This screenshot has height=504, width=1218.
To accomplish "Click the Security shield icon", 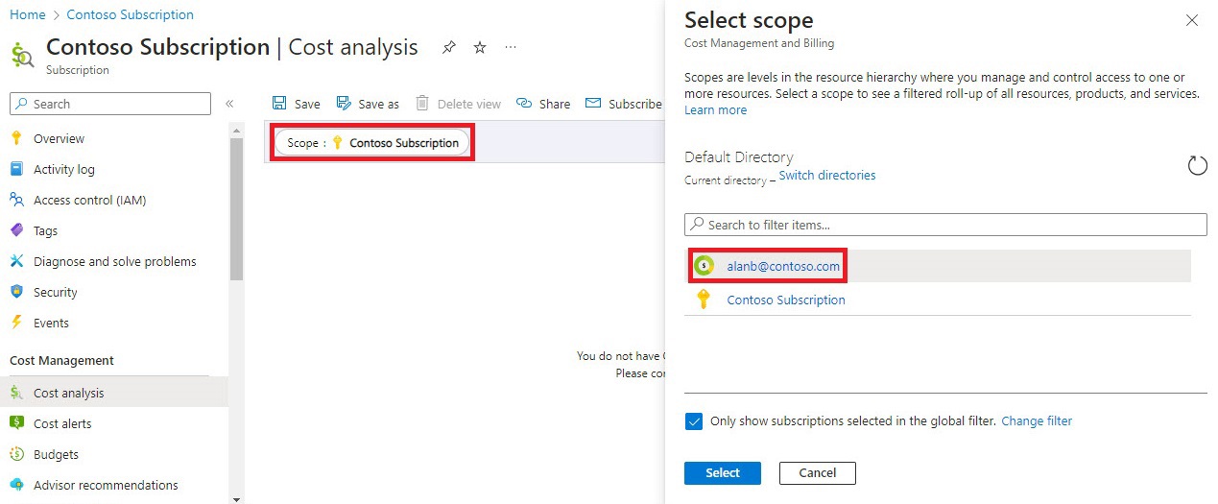I will pos(16,292).
